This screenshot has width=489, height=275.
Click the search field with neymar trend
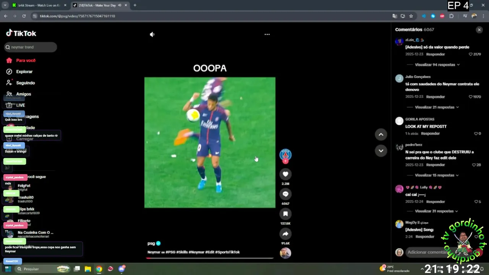point(31,47)
